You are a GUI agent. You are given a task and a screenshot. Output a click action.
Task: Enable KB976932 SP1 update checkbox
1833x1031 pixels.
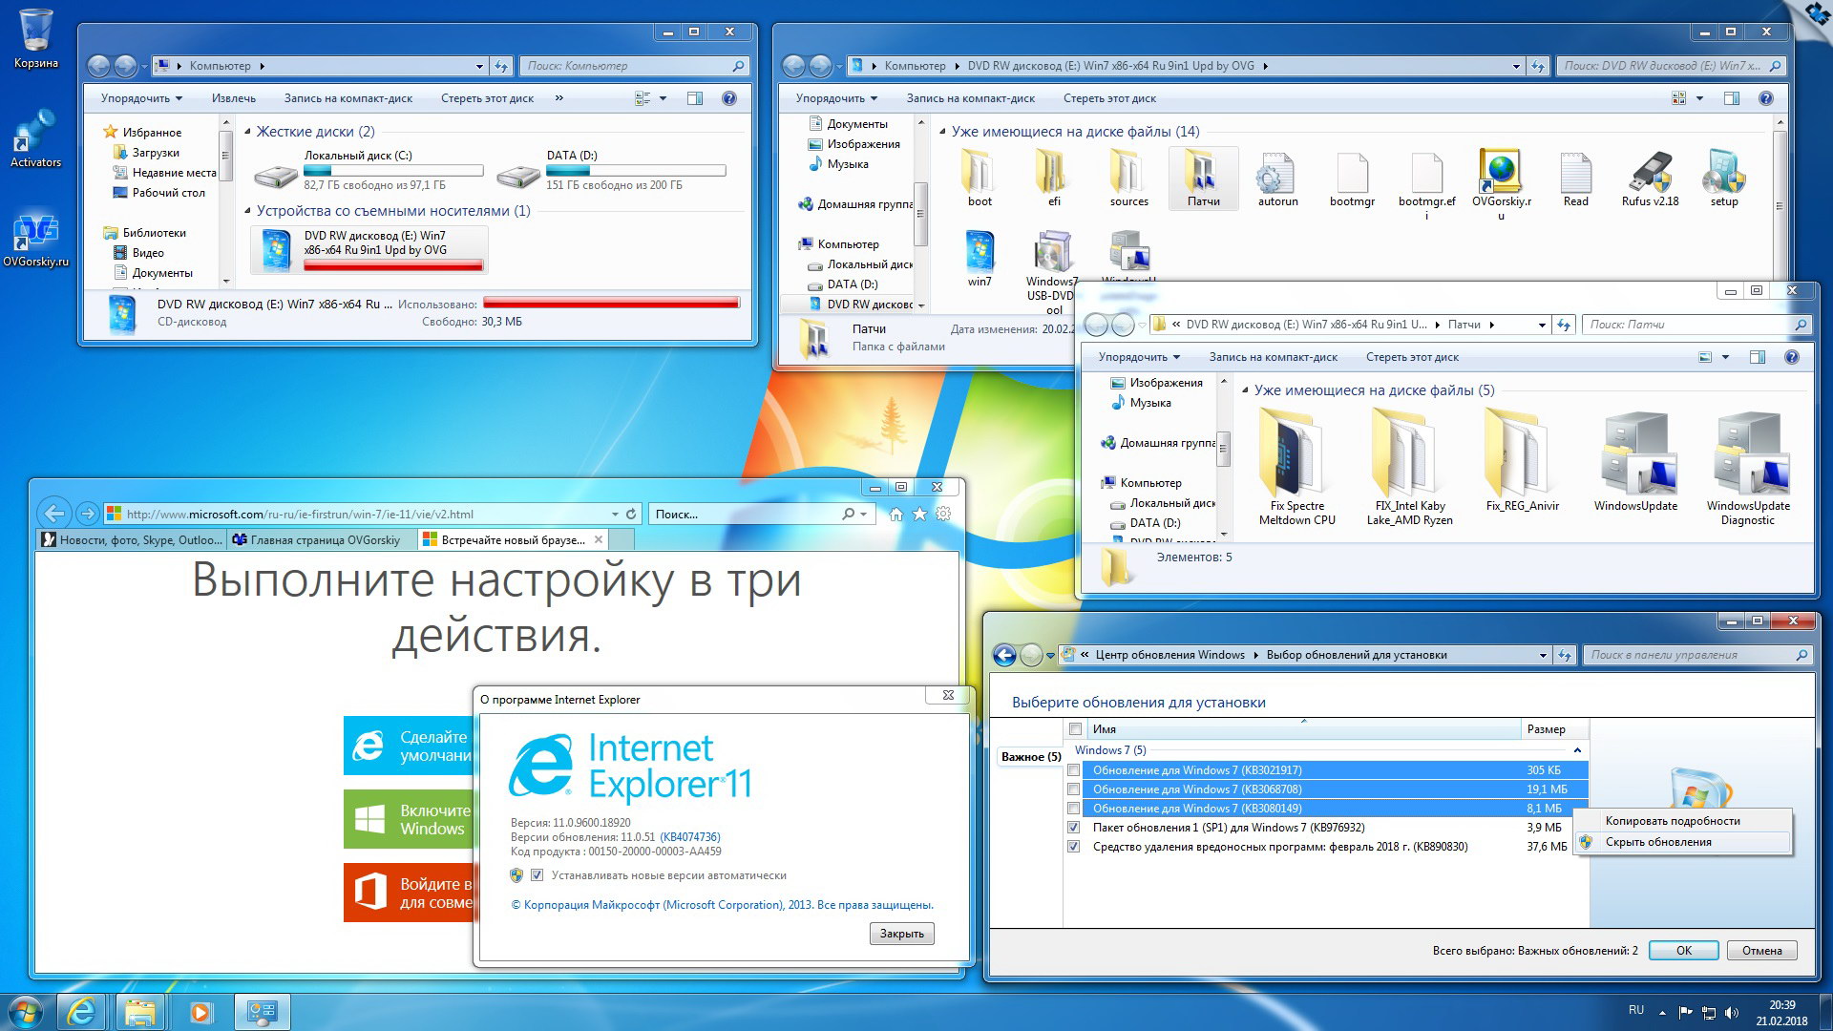pos(1079,827)
